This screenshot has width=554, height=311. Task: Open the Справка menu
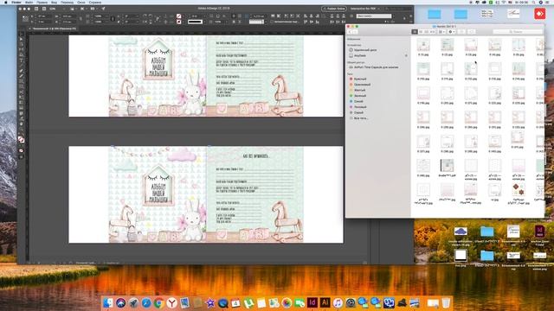(x=95, y=2)
